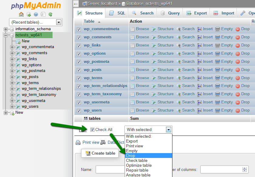Viewport: 255px width, 177px height.
Task: Click the Home icon under phpMyAdmin logo
Action: [x=21, y=14]
